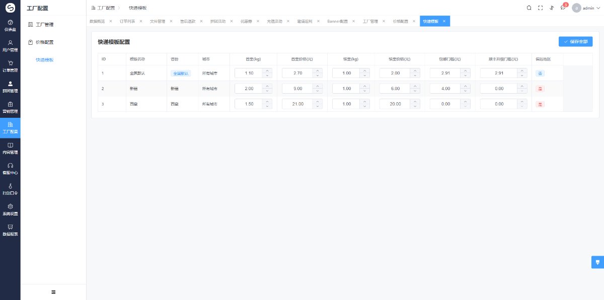Close the 售后退款 tab
The width and height of the screenshot is (604, 300).
[x=201, y=21]
